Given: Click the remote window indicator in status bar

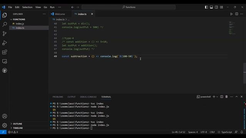Looking at the screenshot, I should click(3, 132).
